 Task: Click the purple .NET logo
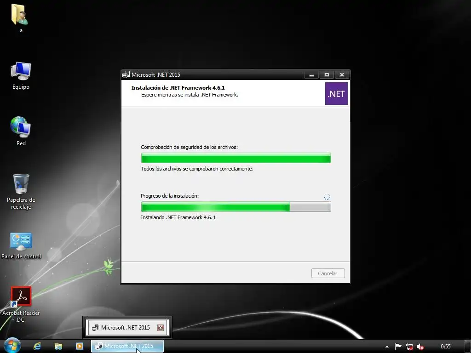point(336,94)
